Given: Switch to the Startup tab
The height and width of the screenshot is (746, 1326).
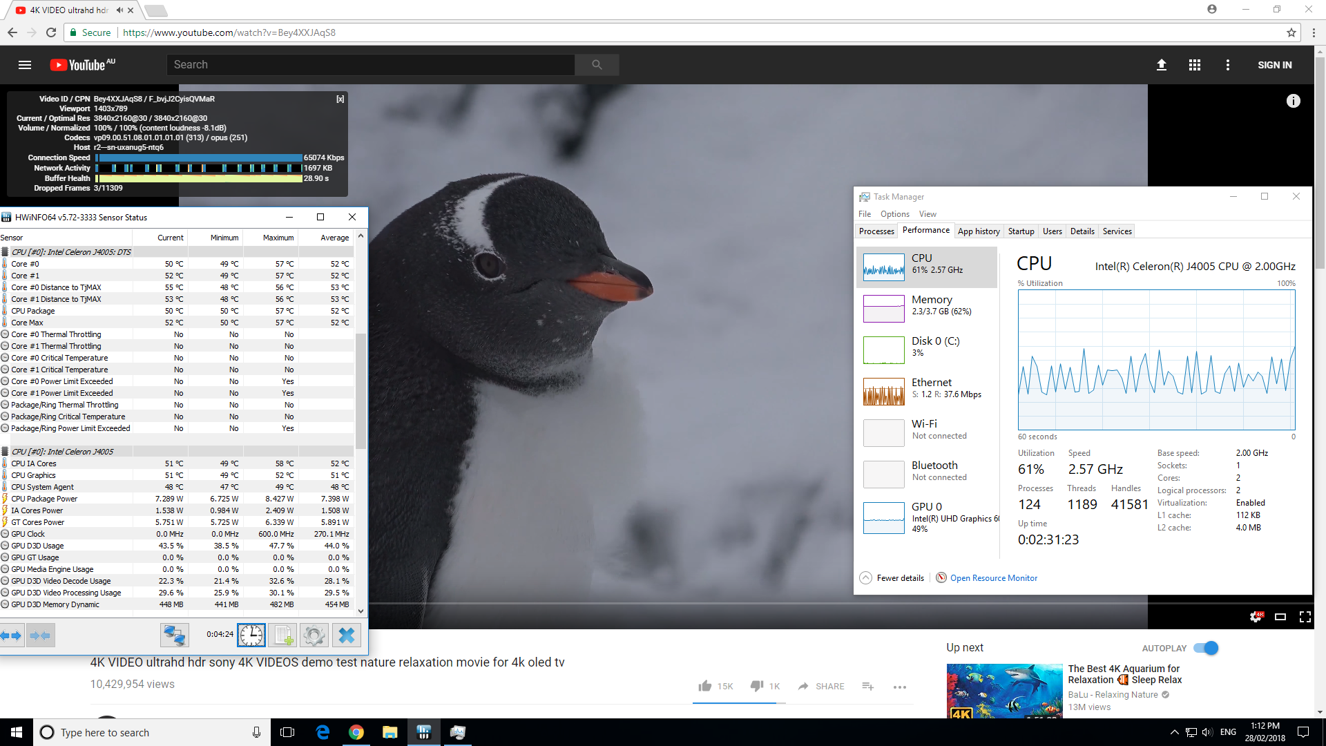Looking at the screenshot, I should [x=1021, y=231].
